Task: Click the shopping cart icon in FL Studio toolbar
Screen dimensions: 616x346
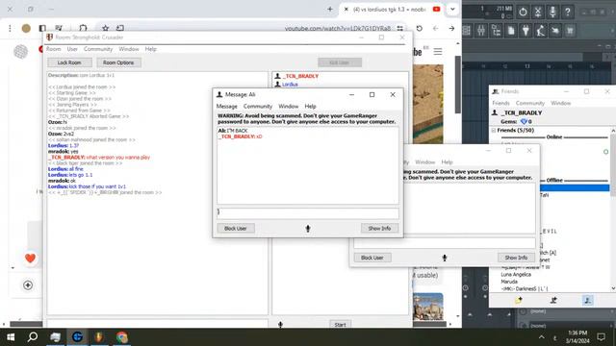Action: pyautogui.click(x=570, y=31)
